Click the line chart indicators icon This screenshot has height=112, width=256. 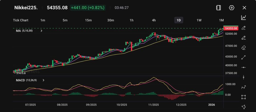[x=243, y=17]
